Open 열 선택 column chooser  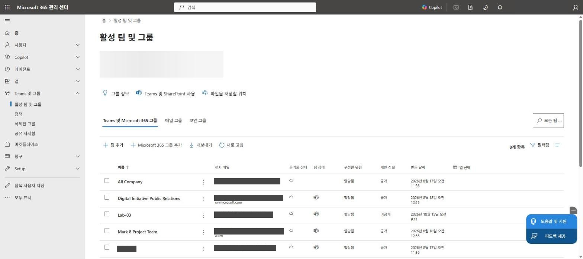click(462, 167)
